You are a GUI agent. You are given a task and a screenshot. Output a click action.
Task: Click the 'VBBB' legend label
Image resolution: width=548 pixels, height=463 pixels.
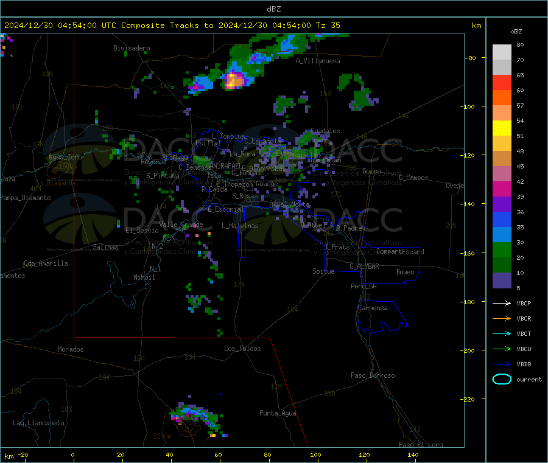pos(524,364)
